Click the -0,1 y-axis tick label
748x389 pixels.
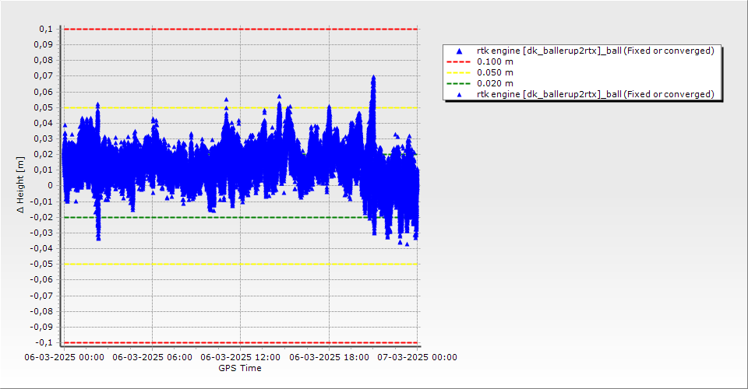44,342
